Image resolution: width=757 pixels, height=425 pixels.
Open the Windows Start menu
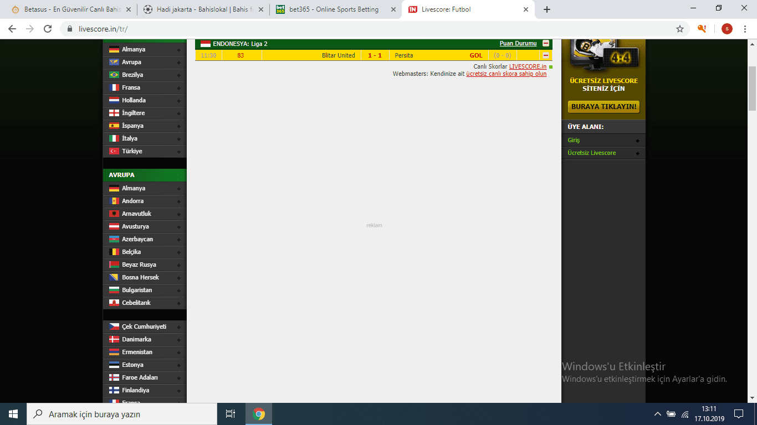[13, 414]
